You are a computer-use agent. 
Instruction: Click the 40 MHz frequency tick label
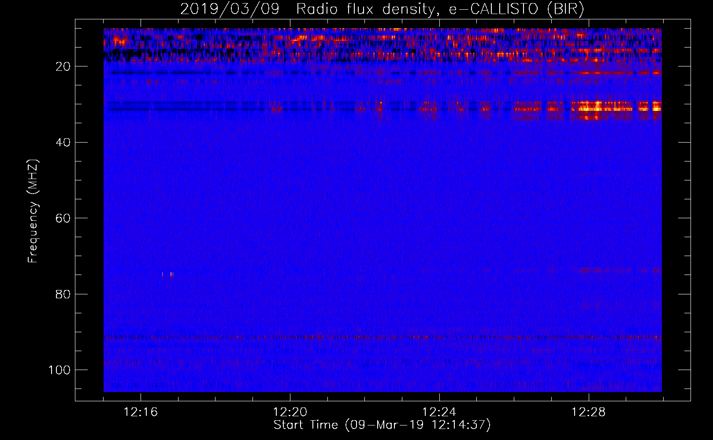[x=63, y=142]
